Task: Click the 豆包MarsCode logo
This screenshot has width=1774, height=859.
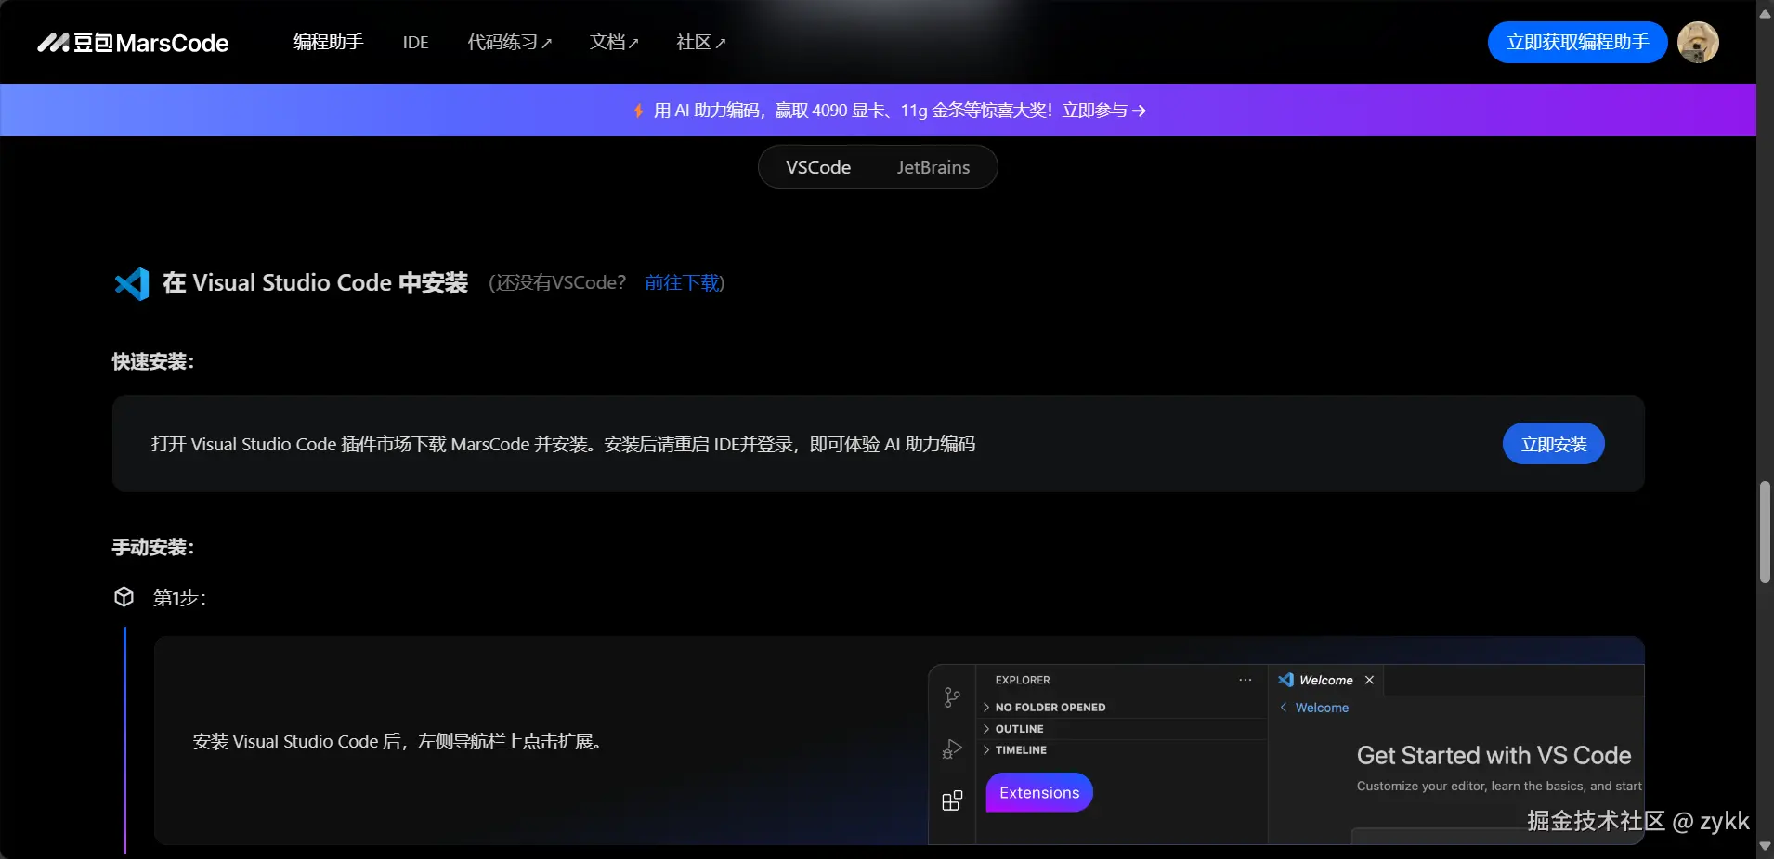Action: click(132, 42)
